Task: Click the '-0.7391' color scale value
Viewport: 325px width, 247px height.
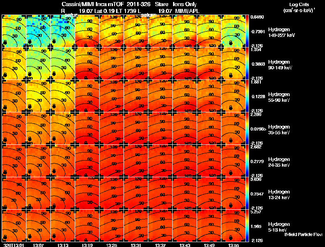Action: click(258, 32)
